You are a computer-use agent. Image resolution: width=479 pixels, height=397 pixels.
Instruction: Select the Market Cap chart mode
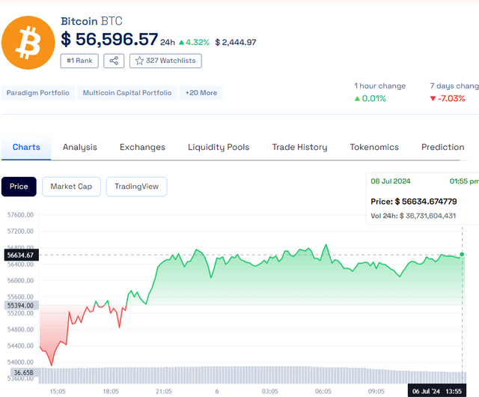71,187
